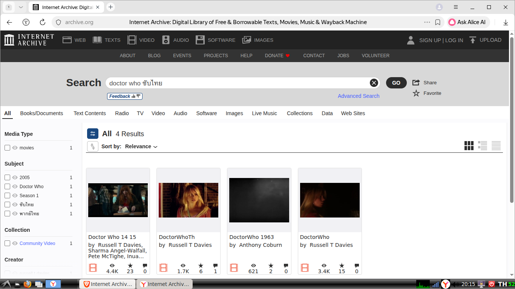
Task: Open a new browser tab
Action: 110,7
